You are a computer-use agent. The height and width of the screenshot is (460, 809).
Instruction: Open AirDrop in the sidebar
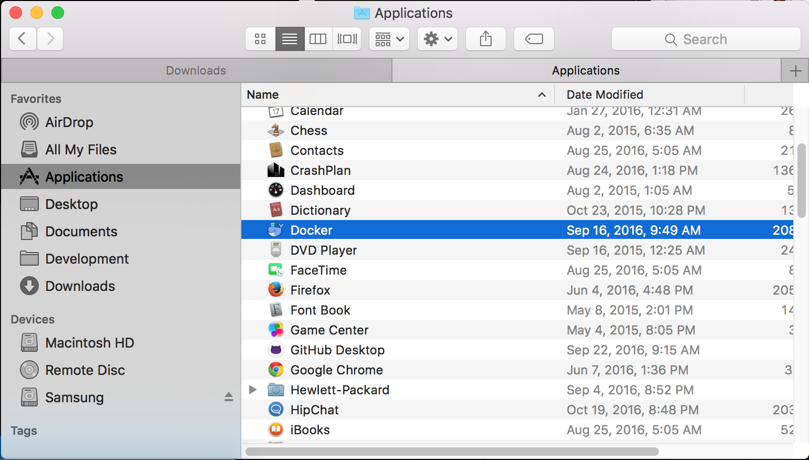pyautogui.click(x=69, y=122)
